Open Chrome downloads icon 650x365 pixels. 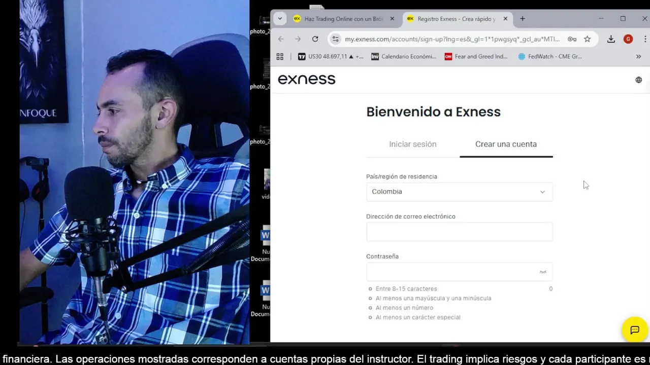pos(611,39)
